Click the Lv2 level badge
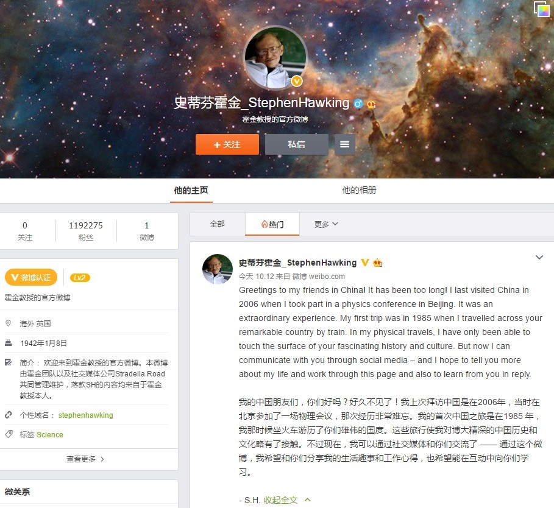 80,278
